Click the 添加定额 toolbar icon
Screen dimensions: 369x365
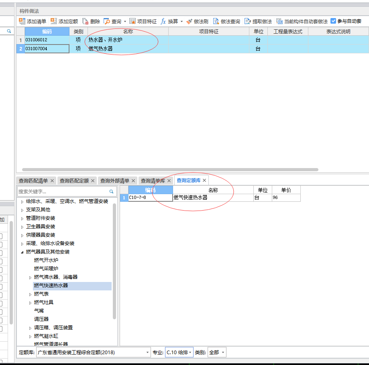(54, 21)
